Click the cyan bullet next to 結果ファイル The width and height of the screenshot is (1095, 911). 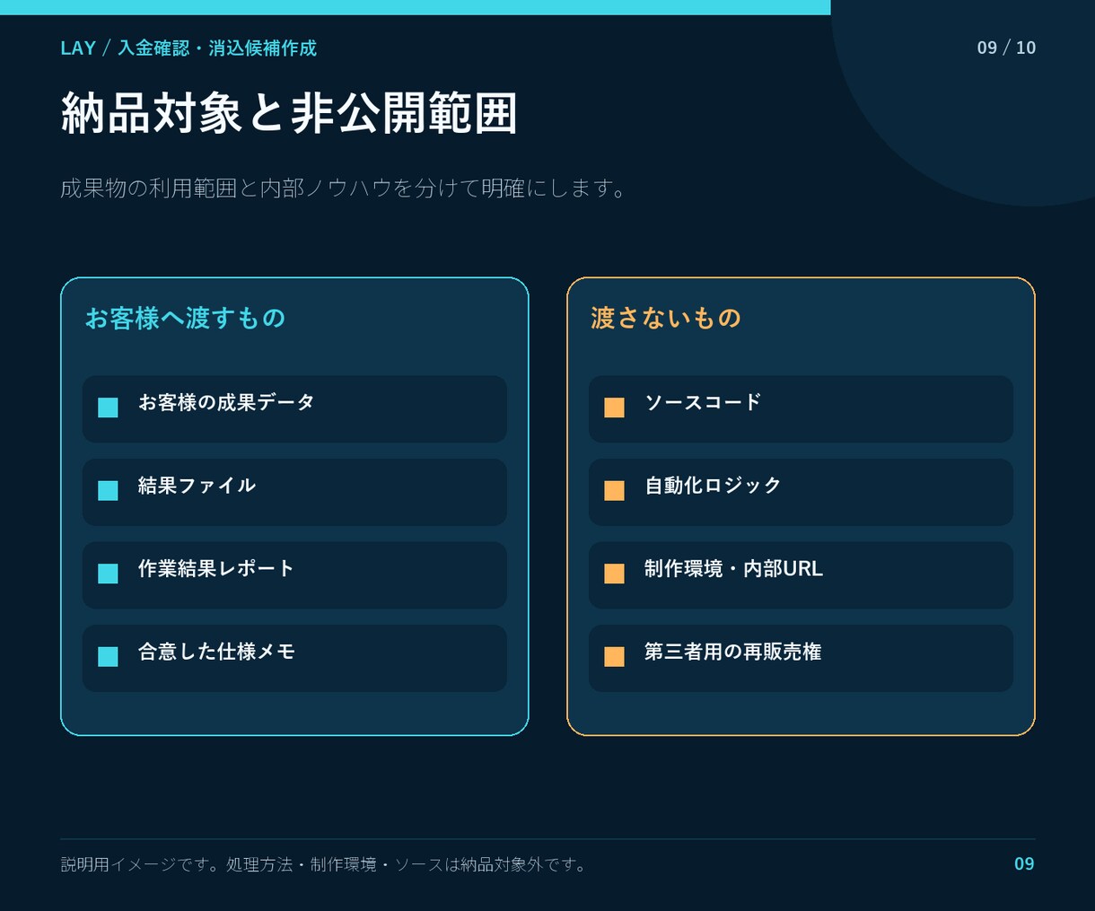point(108,491)
